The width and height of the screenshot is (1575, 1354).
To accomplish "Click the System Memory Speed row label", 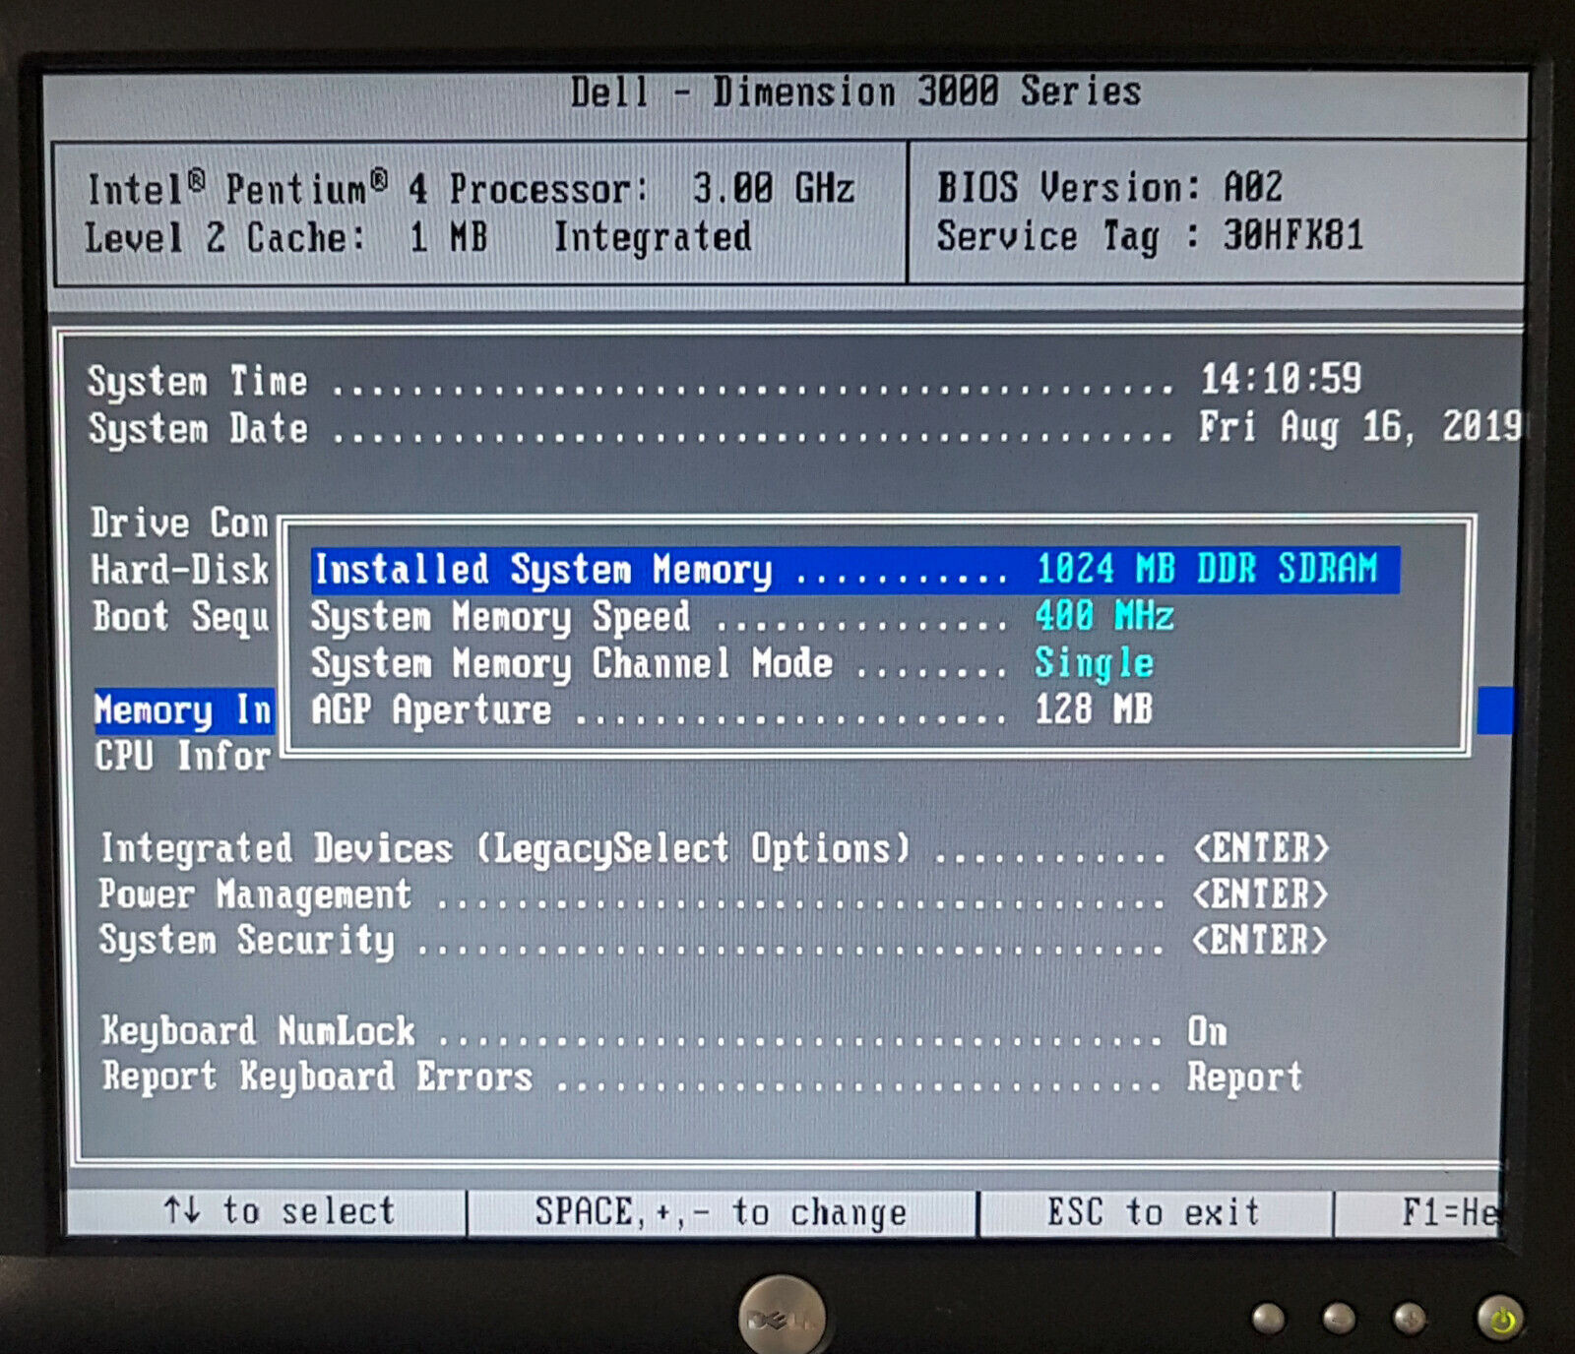I will (500, 618).
